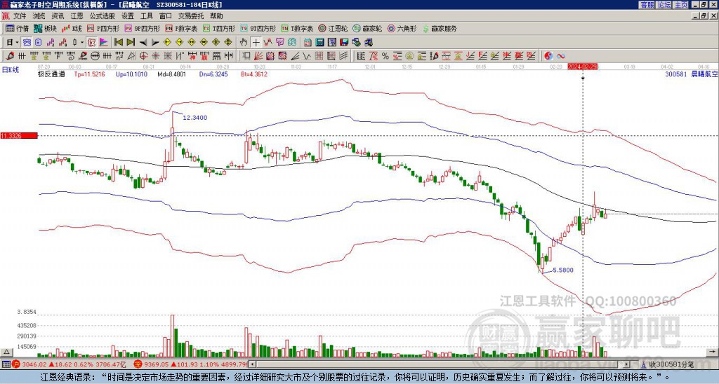
Task: Click the 12.3400 high price label
Action: (195, 118)
